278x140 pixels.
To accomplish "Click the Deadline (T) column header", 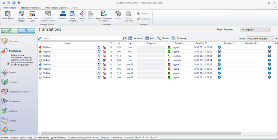I will coord(202,43).
